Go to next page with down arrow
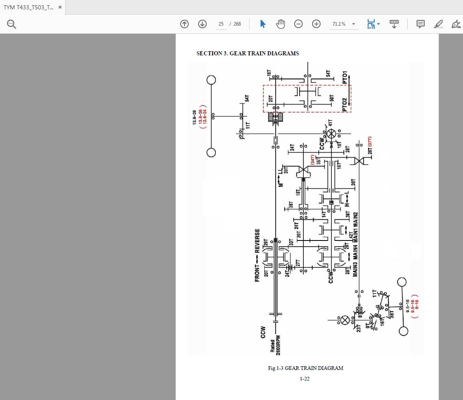The image size is (463, 400). point(202,24)
